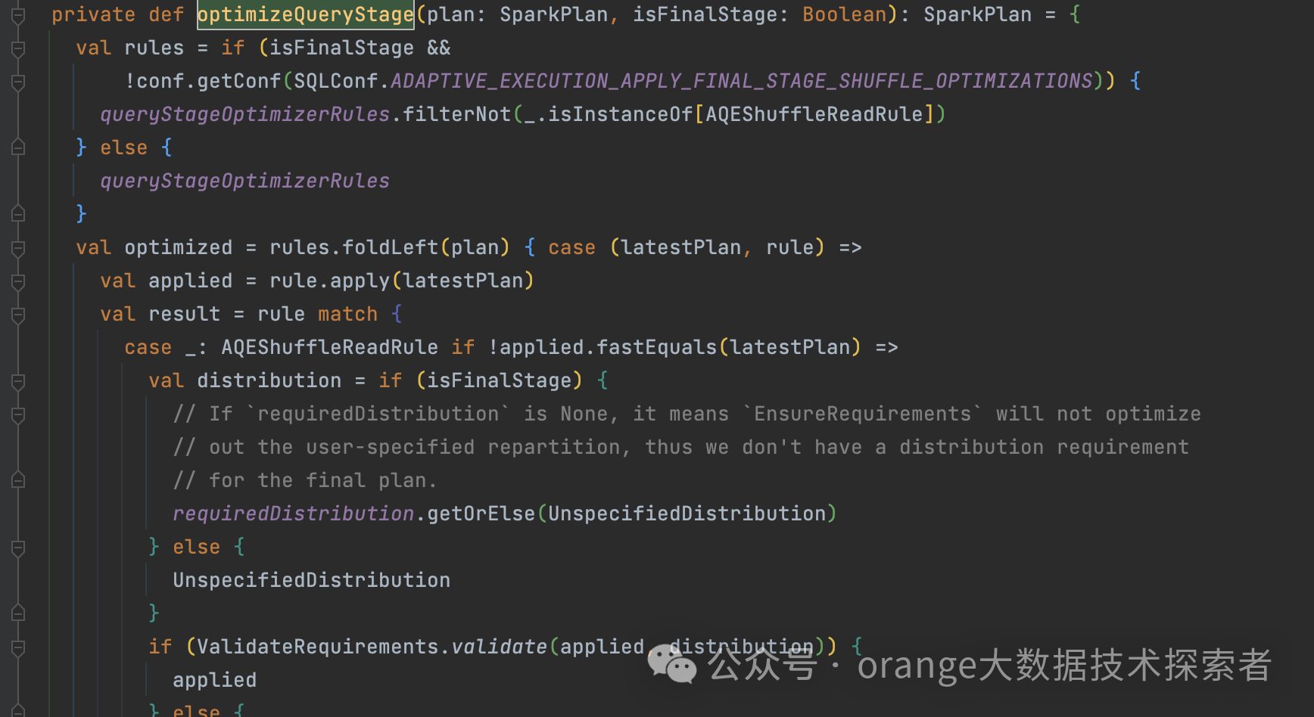This screenshot has width=1314, height=717.
Task: Collapse fold marker on 'val rules' line
Action: (x=19, y=48)
